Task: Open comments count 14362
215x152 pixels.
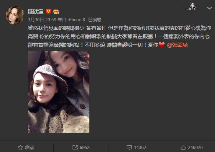Action: (x=140, y=147)
